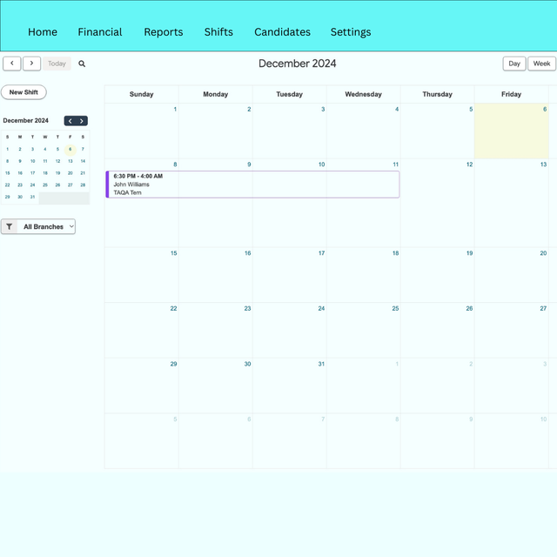Click mini calendar next month arrow
Image resolution: width=557 pixels, height=557 pixels.
click(x=82, y=121)
